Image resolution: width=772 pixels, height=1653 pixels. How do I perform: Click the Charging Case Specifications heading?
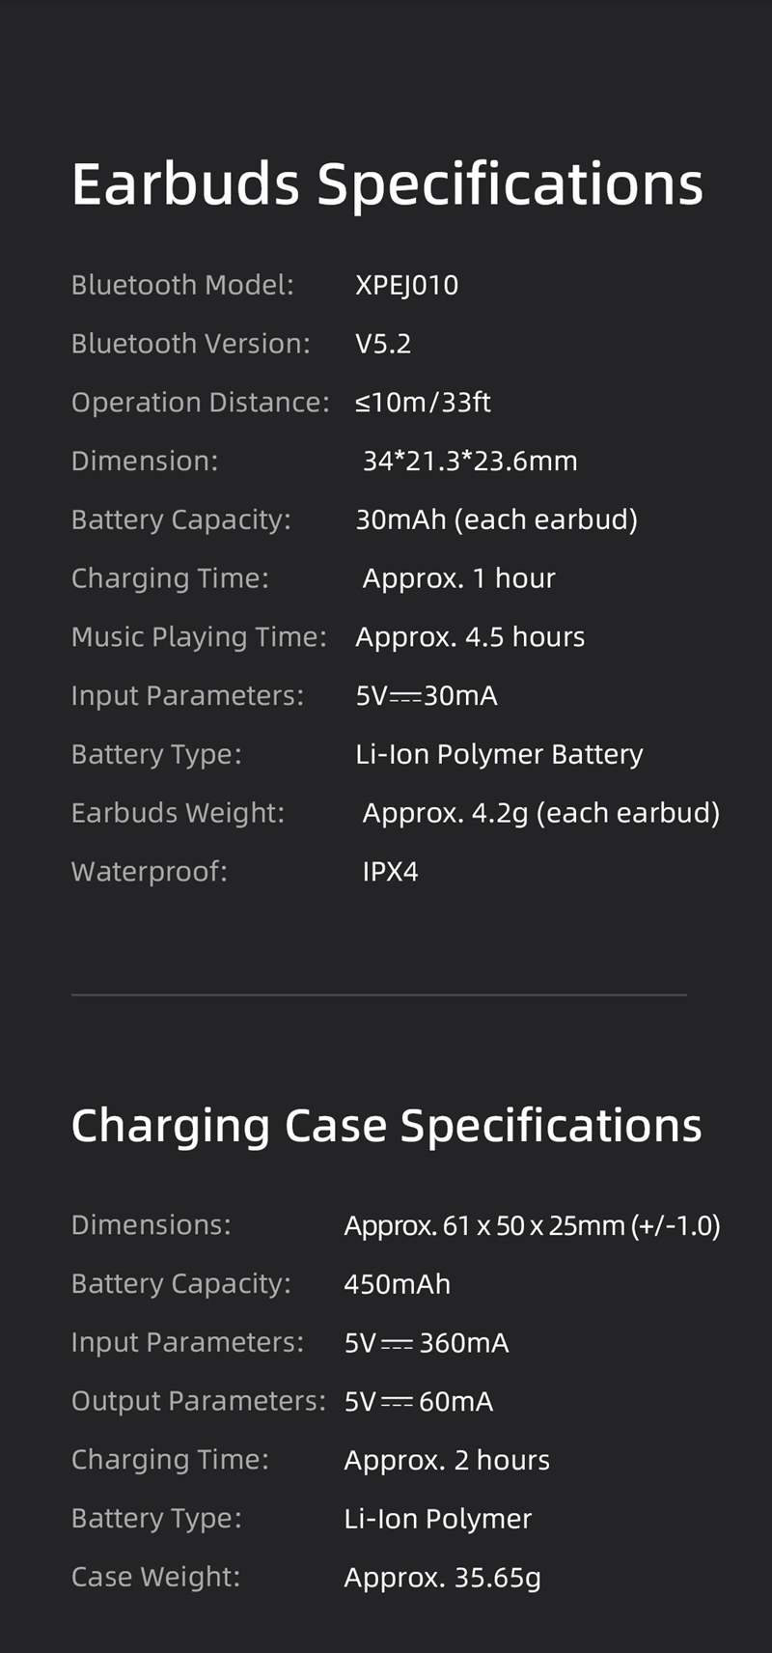click(386, 1126)
